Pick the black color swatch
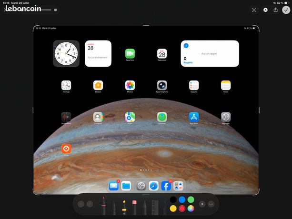The image size is (292, 219). (x=173, y=199)
